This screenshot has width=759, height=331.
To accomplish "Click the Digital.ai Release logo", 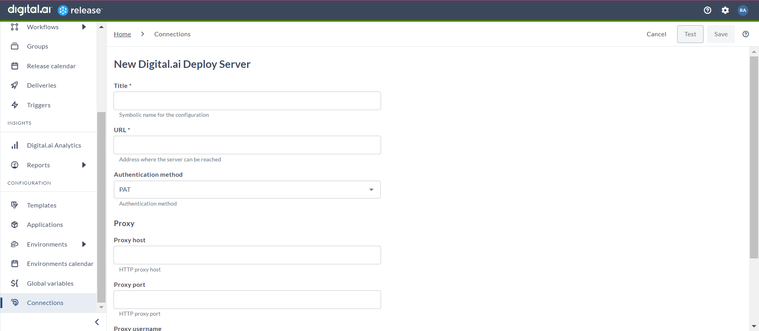I will [x=55, y=10].
